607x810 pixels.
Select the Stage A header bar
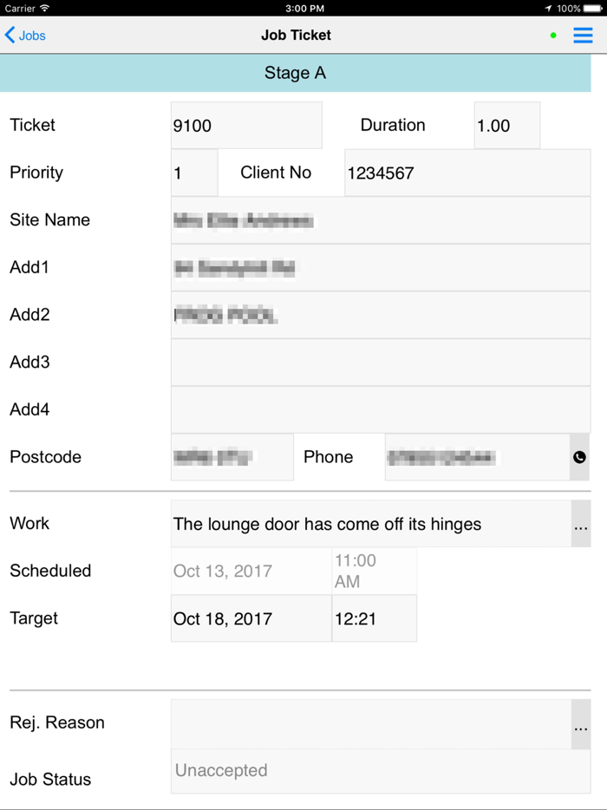[x=295, y=74]
